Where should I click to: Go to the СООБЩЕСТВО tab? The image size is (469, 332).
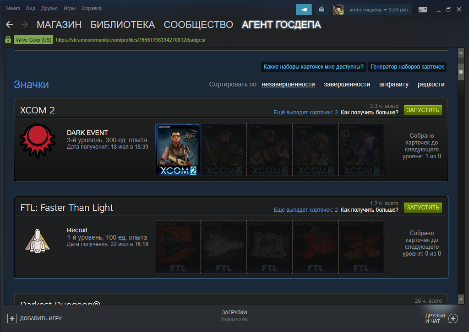(198, 25)
